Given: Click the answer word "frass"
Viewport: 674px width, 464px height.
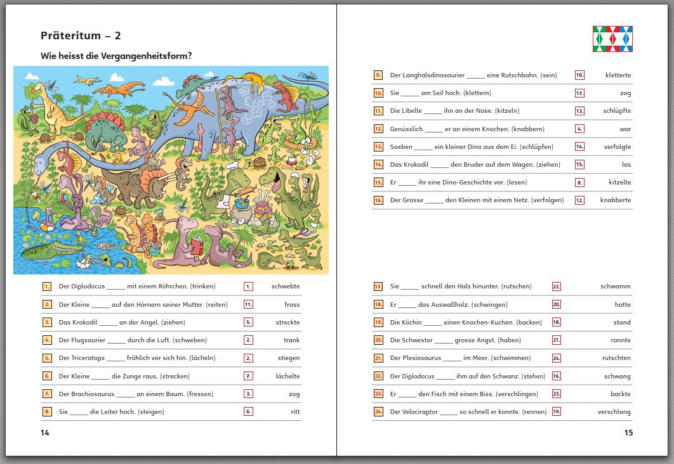Looking at the screenshot, I should 291,305.
